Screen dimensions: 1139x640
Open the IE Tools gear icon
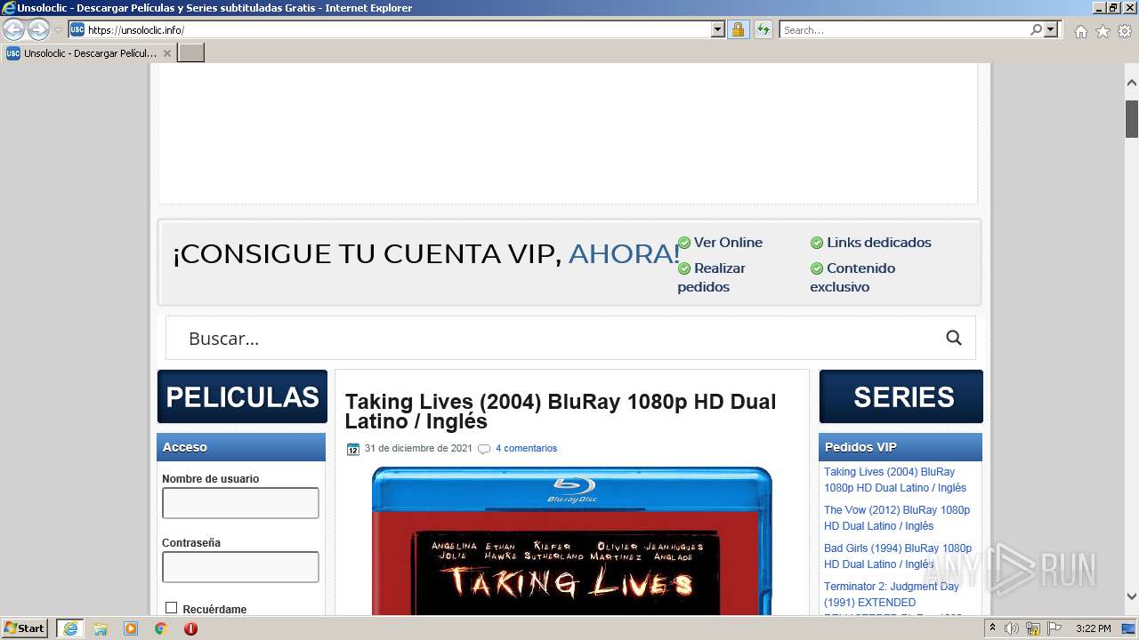pyautogui.click(x=1124, y=31)
